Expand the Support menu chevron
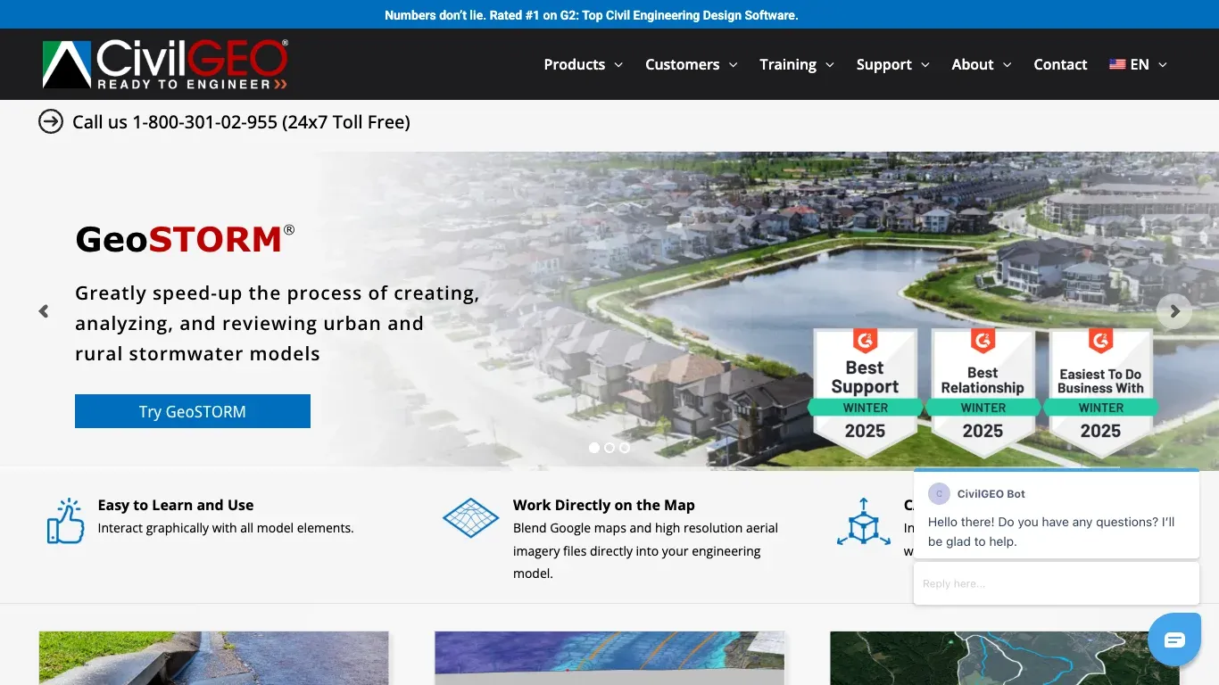 [x=925, y=65]
